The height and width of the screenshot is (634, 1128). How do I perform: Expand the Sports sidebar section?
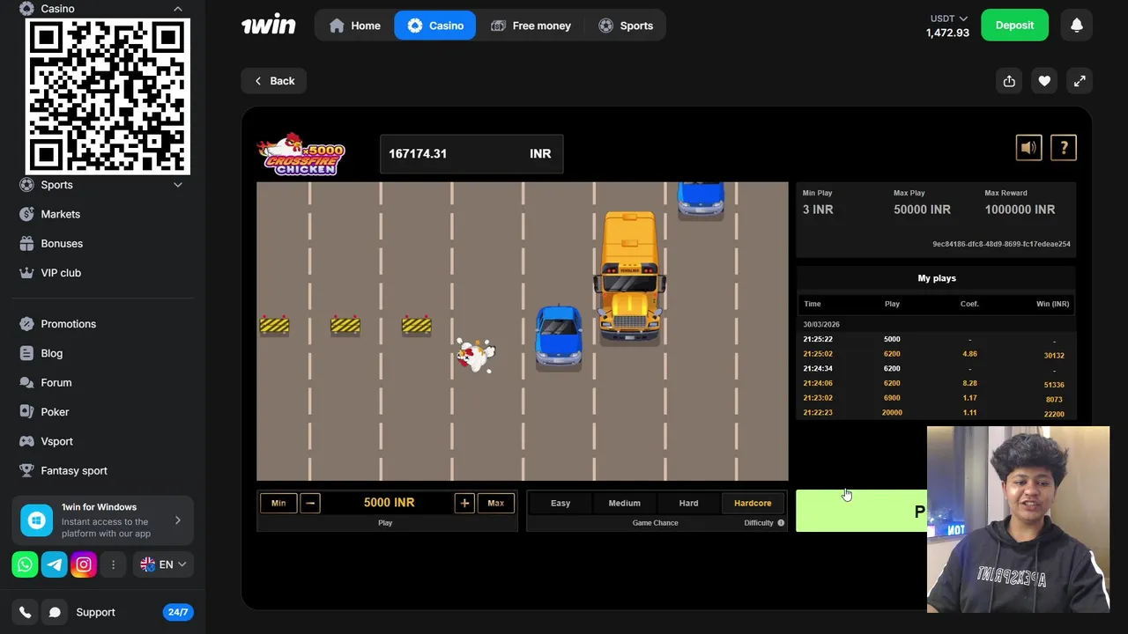(177, 185)
